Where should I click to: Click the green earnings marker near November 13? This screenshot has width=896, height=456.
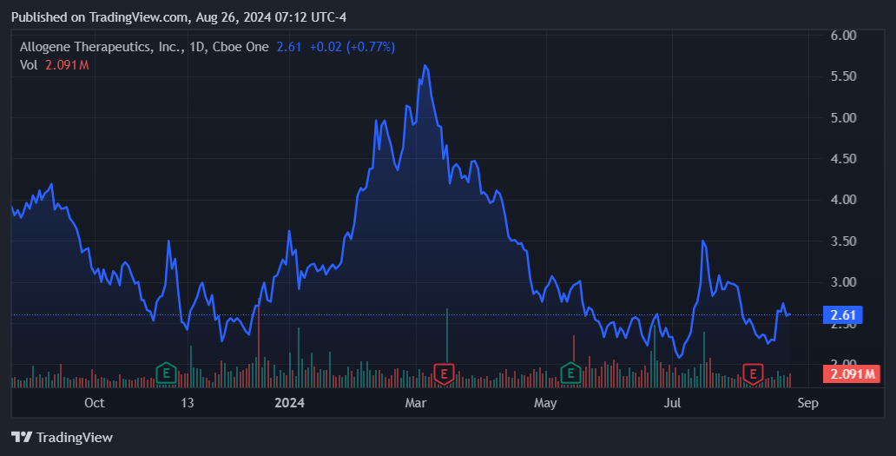(167, 373)
